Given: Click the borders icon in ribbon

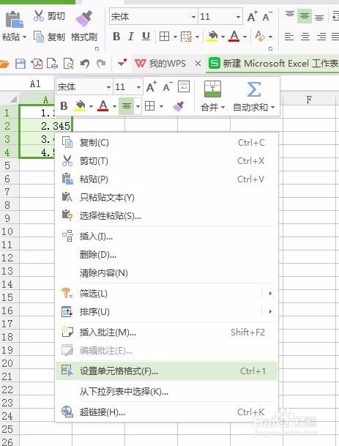Looking at the screenshot, I should coord(165,37).
